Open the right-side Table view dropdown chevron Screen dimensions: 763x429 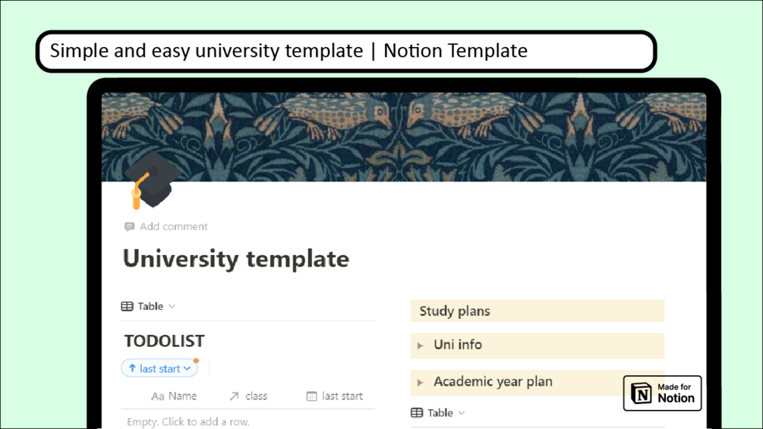(462, 412)
